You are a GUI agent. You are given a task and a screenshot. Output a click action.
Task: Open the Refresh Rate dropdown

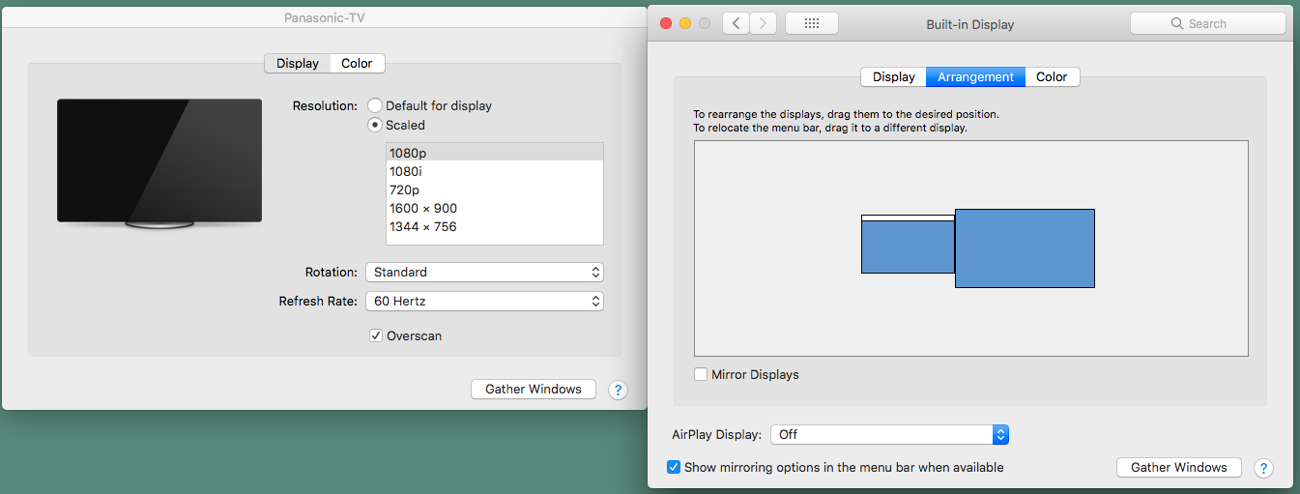[x=484, y=302]
